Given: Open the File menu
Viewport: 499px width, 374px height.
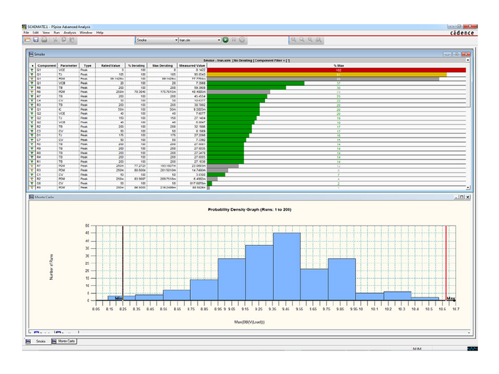Looking at the screenshot, I should pyautogui.click(x=26, y=32).
